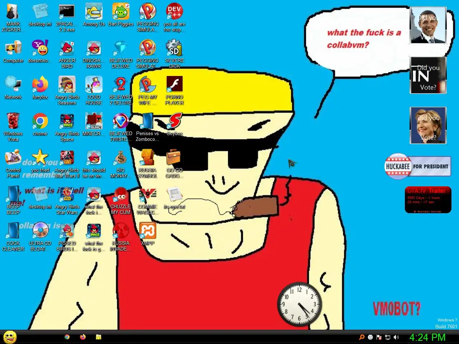Open the PISSED BIRDS Rio shortcut
This screenshot has width=459, height=344.
pyautogui.click(x=67, y=237)
